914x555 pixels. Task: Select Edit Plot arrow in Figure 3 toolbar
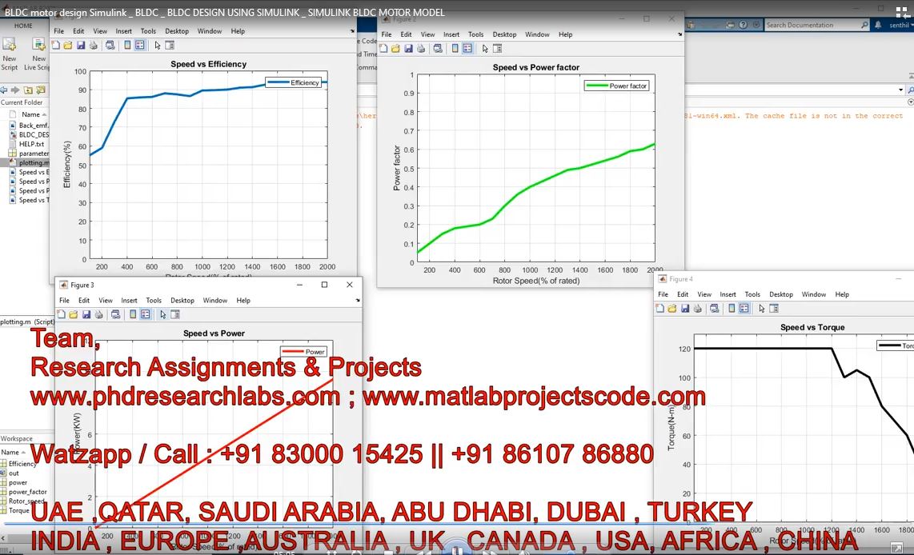[162, 315]
